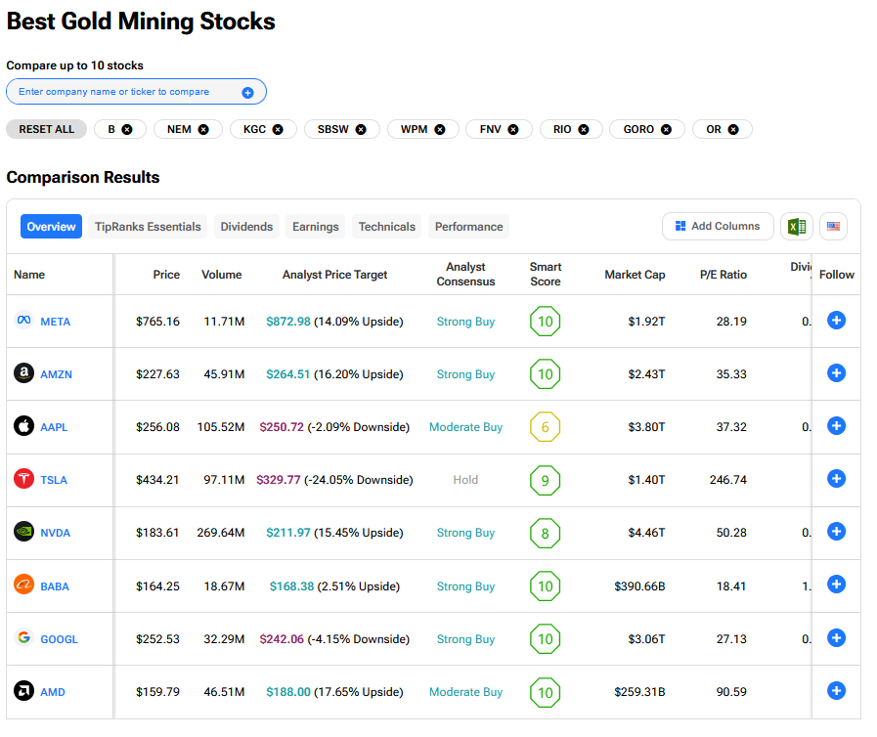Remove the B ticker chip
This screenshot has width=877, height=737.
127,130
